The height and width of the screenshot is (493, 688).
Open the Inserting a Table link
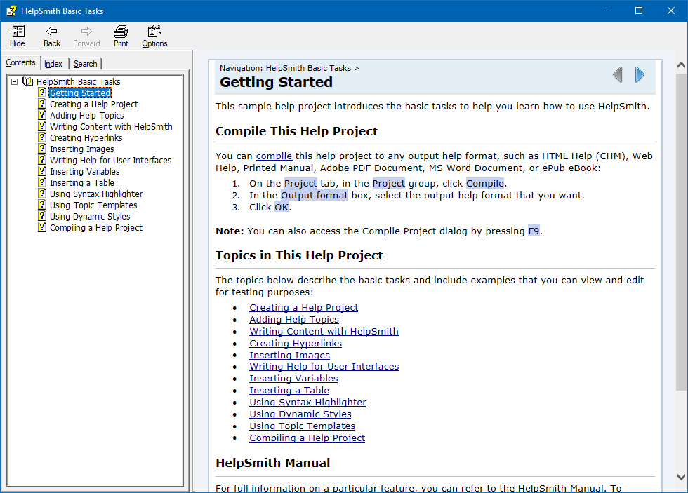pos(289,390)
